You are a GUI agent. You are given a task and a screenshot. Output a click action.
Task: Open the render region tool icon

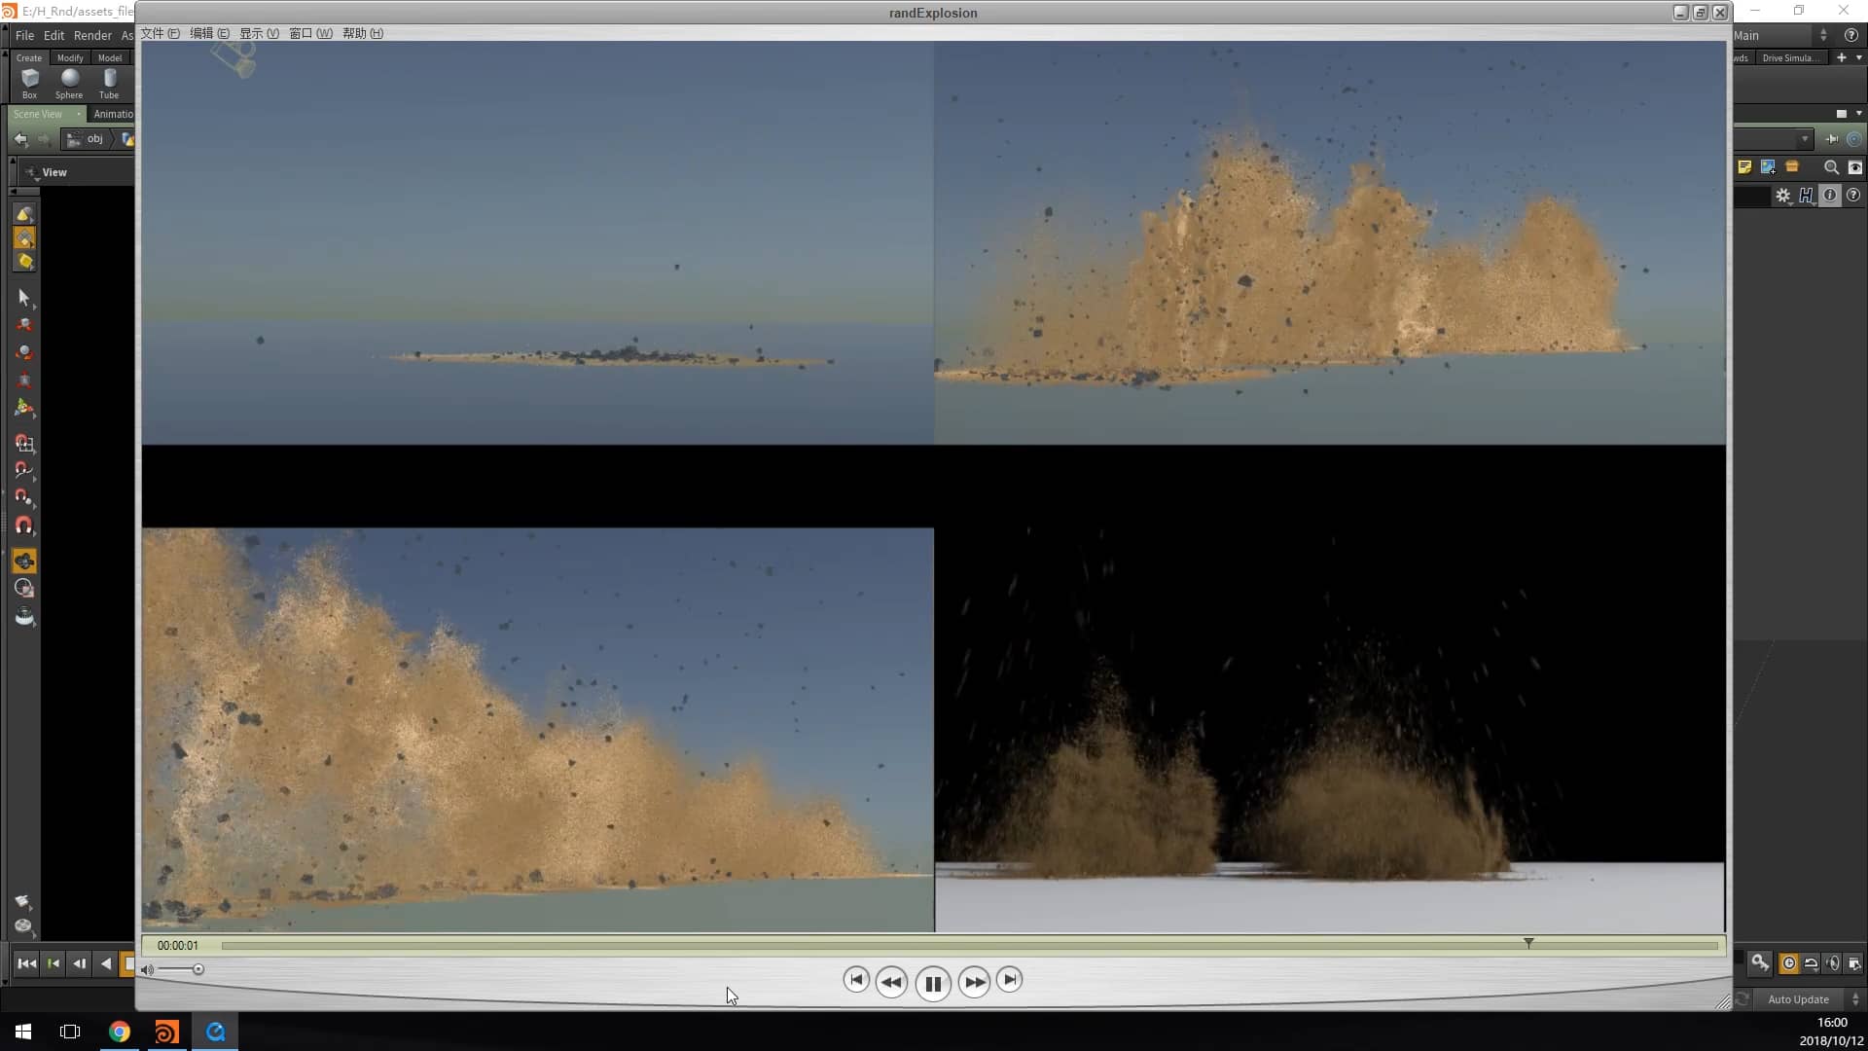click(x=24, y=588)
